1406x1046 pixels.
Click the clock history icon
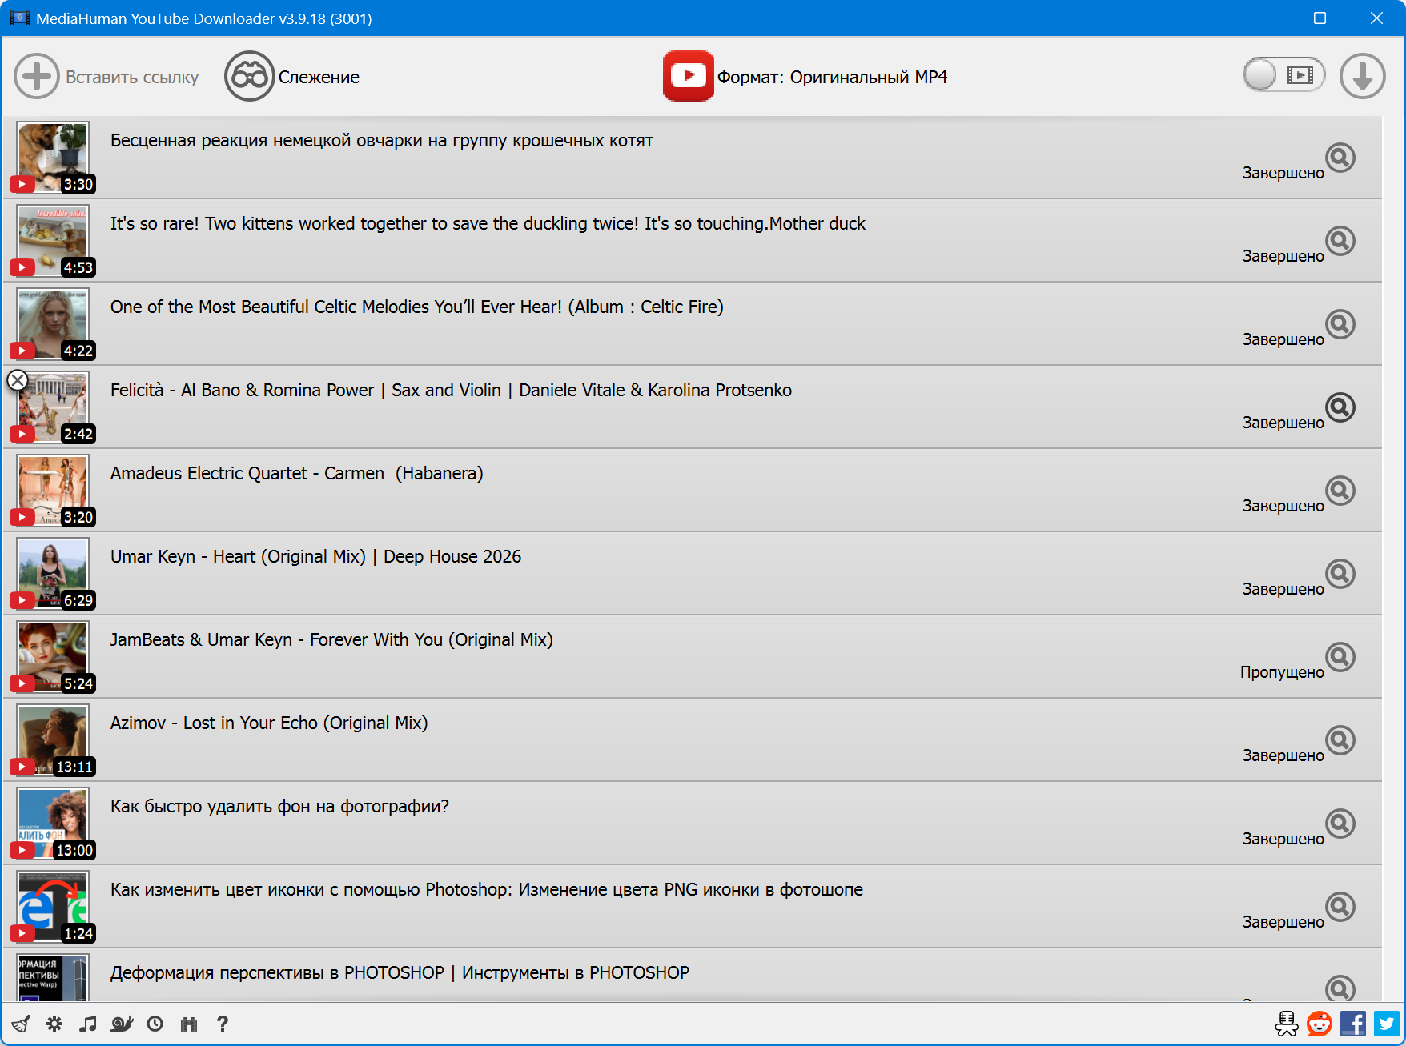tap(155, 1024)
